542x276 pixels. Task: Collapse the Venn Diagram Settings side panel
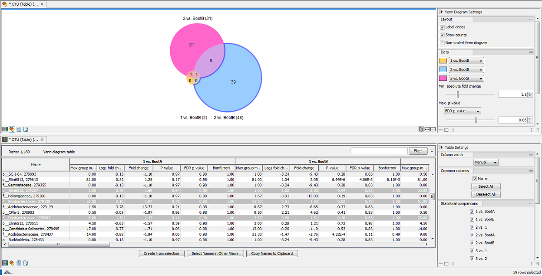pos(441,12)
